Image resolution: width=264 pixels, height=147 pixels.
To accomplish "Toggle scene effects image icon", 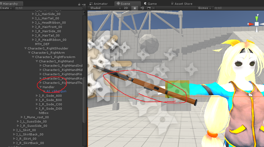I will coord(149,8).
